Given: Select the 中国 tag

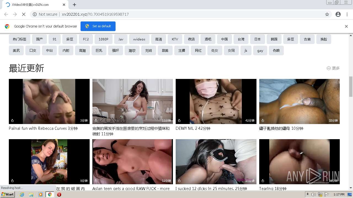Looking at the screenshot, I should pos(224,39).
